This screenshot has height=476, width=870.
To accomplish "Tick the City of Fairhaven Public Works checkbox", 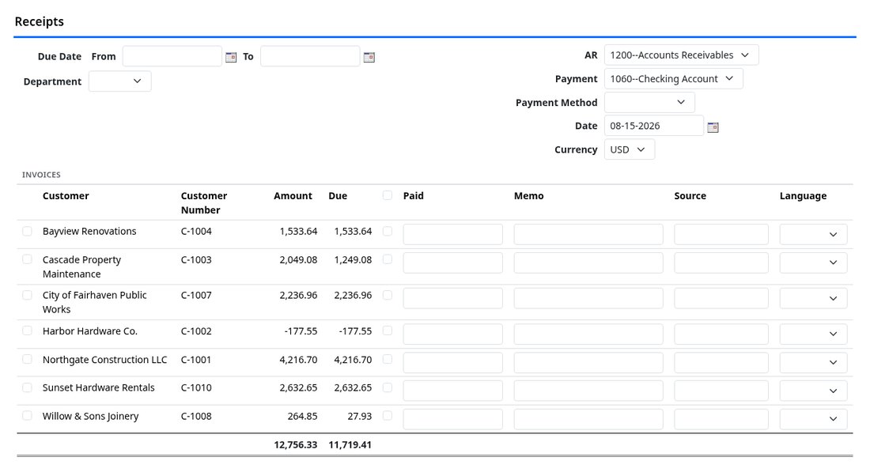I will 27,295.
